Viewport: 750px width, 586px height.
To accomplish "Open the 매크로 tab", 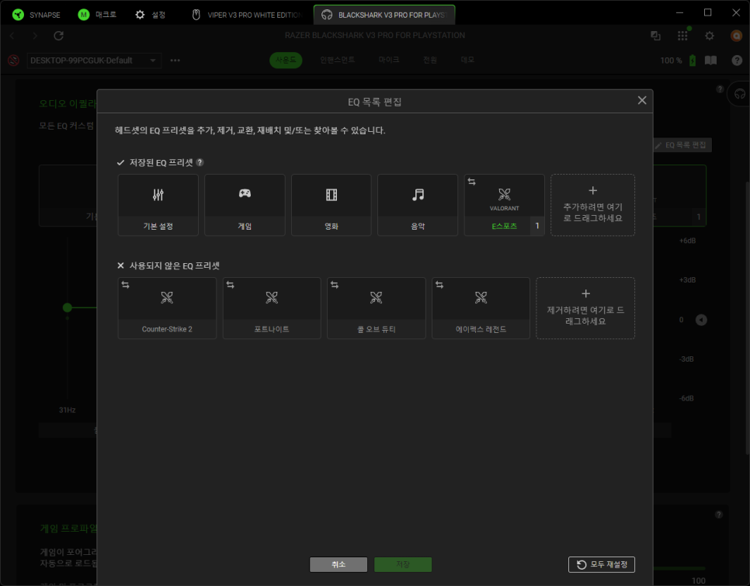I will [97, 15].
